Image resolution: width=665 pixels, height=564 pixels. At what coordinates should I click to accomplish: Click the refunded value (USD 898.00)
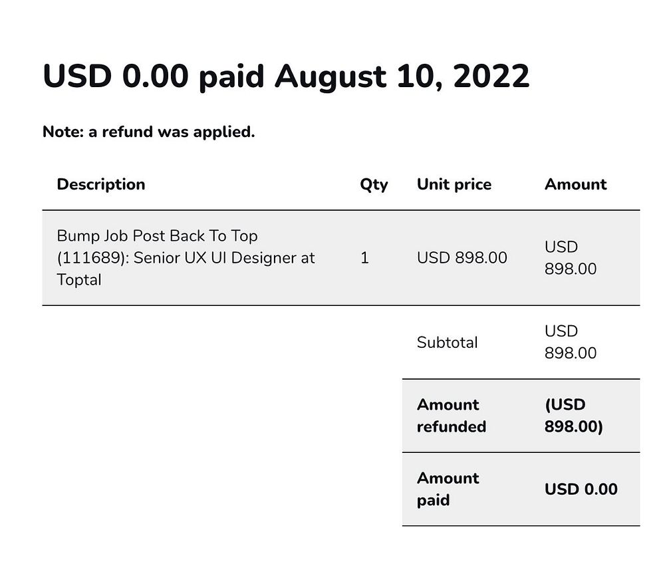click(573, 416)
